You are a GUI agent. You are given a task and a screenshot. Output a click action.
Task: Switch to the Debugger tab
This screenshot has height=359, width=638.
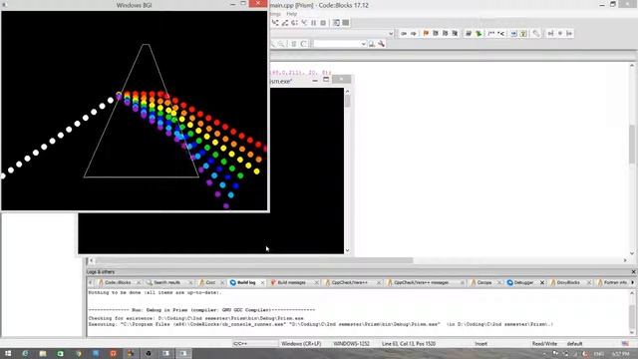click(523, 282)
